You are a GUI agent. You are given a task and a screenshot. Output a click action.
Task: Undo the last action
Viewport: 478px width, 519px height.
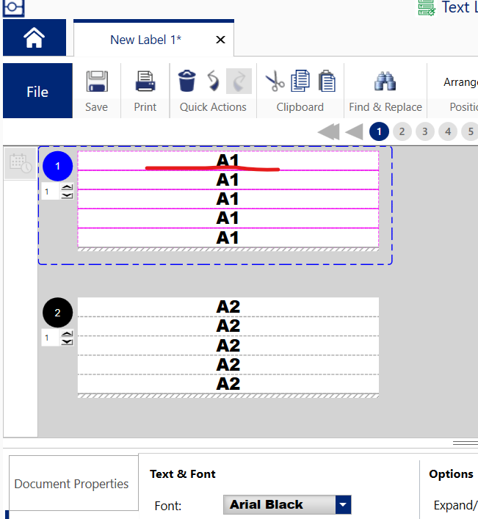click(x=213, y=81)
